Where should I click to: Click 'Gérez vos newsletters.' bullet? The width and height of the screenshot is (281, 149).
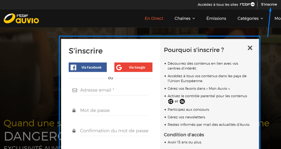187,117
